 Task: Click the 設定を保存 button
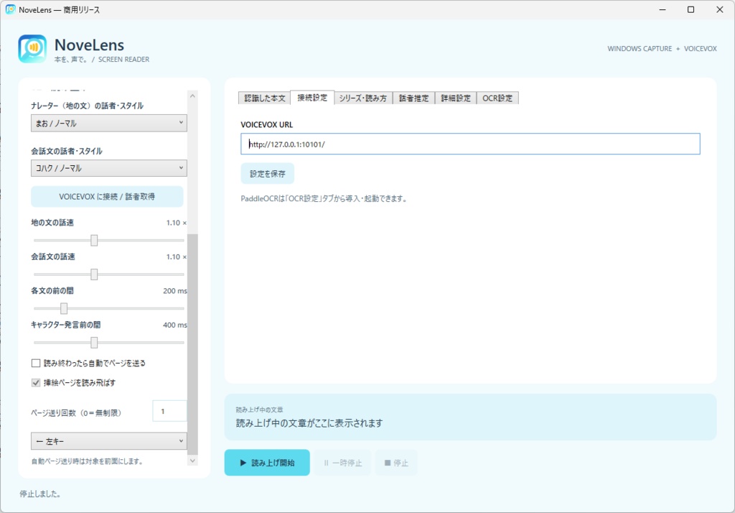pos(267,174)
